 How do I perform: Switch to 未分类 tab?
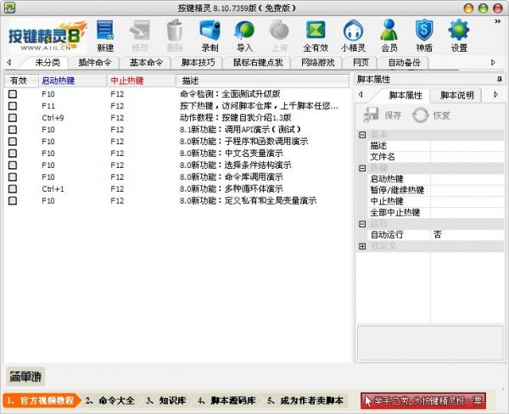tap(48, 62)
